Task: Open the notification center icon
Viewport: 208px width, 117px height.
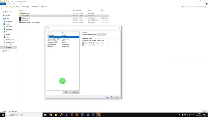Action: pyautogui.click(x=205, y=115)
